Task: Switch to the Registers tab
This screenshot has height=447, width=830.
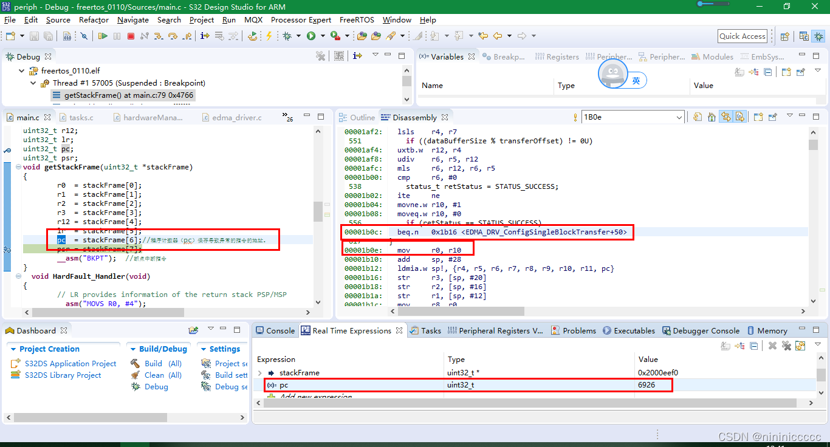Action: tap(557, 56)
